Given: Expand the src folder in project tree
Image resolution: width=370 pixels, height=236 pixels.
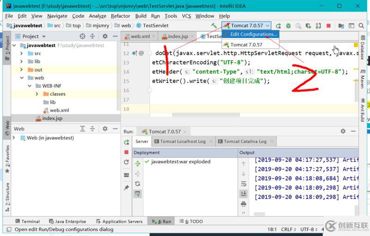Looking at the screenshot, I should [22, 54].
